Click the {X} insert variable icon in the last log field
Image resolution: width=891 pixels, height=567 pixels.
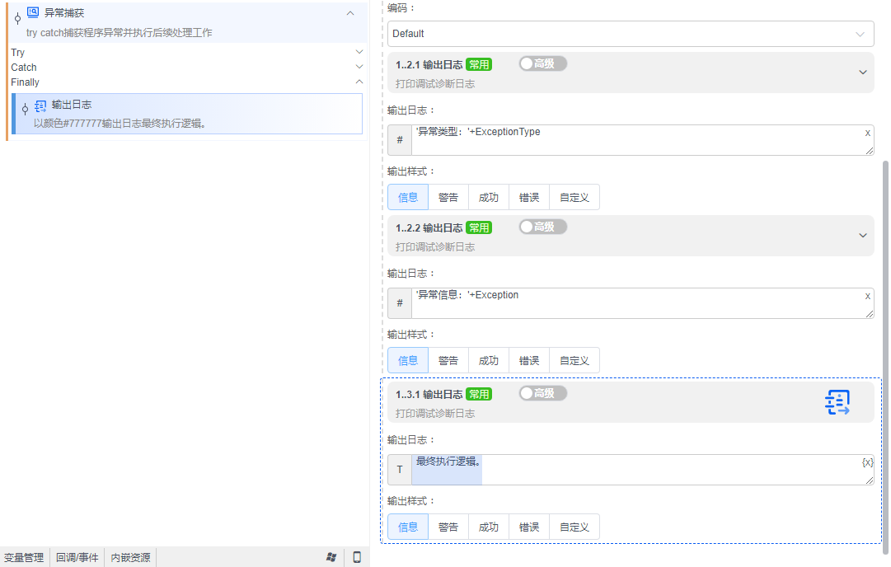pyautogui.click(x=866, y=462)
